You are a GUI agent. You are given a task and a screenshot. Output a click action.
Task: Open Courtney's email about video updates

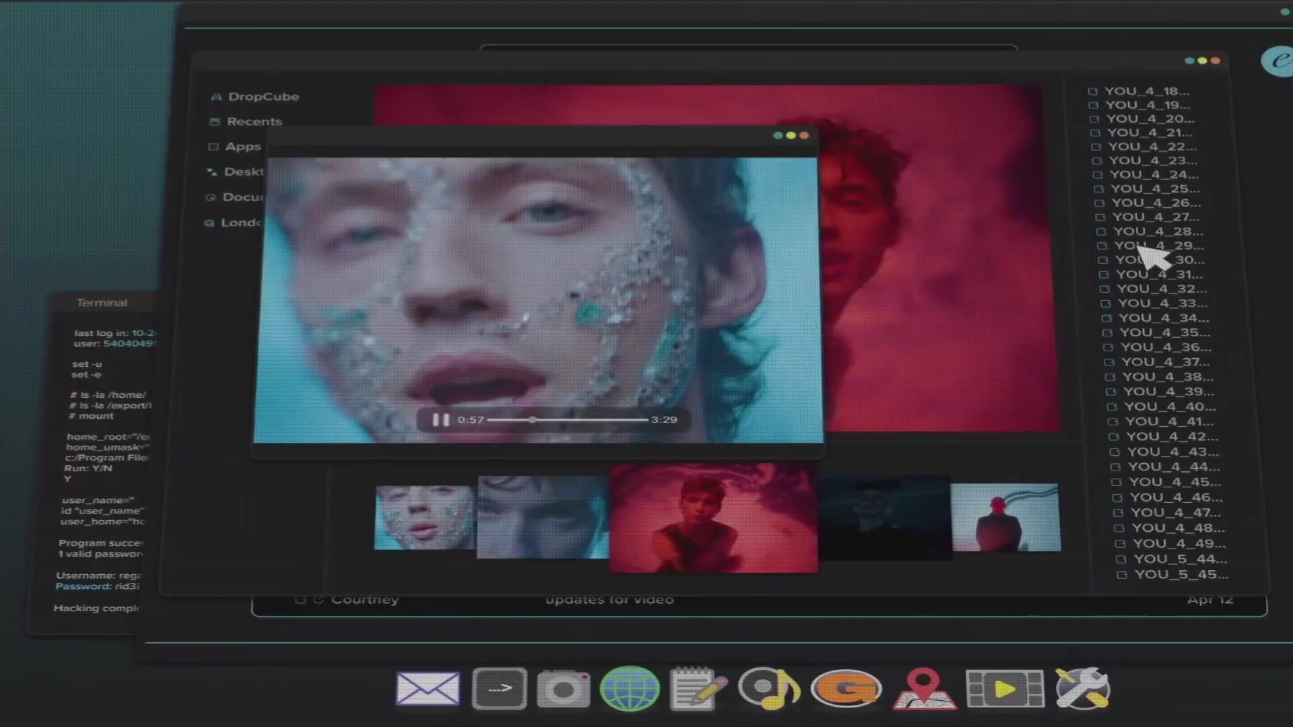pos(760,600)
